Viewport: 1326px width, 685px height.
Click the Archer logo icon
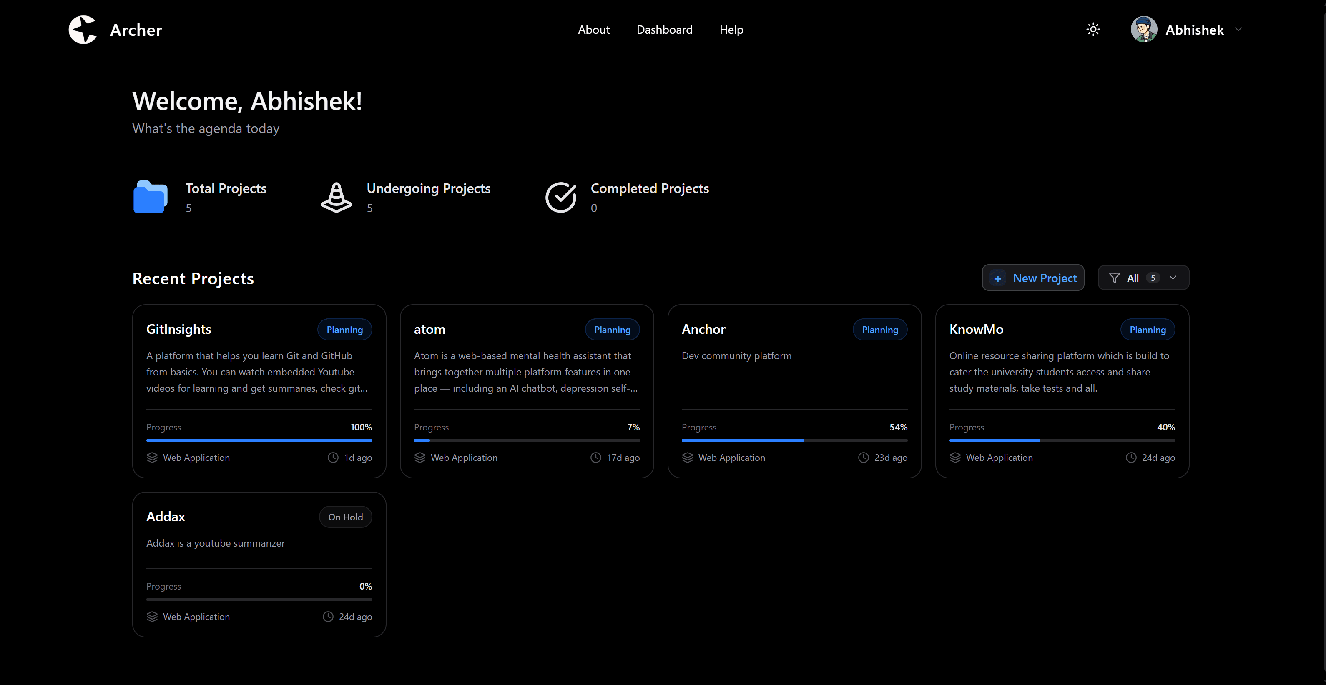(83, 29)
